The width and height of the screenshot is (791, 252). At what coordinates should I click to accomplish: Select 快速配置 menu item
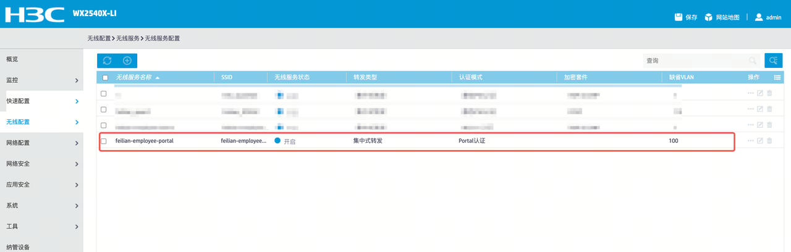point(41,101)
